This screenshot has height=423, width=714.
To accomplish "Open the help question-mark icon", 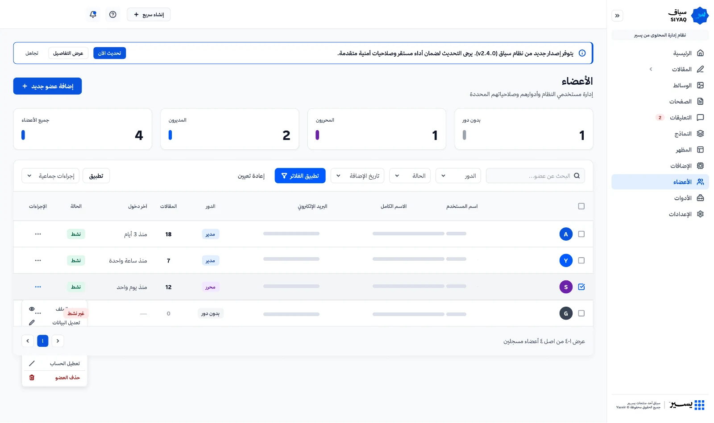I will (113, 15).
